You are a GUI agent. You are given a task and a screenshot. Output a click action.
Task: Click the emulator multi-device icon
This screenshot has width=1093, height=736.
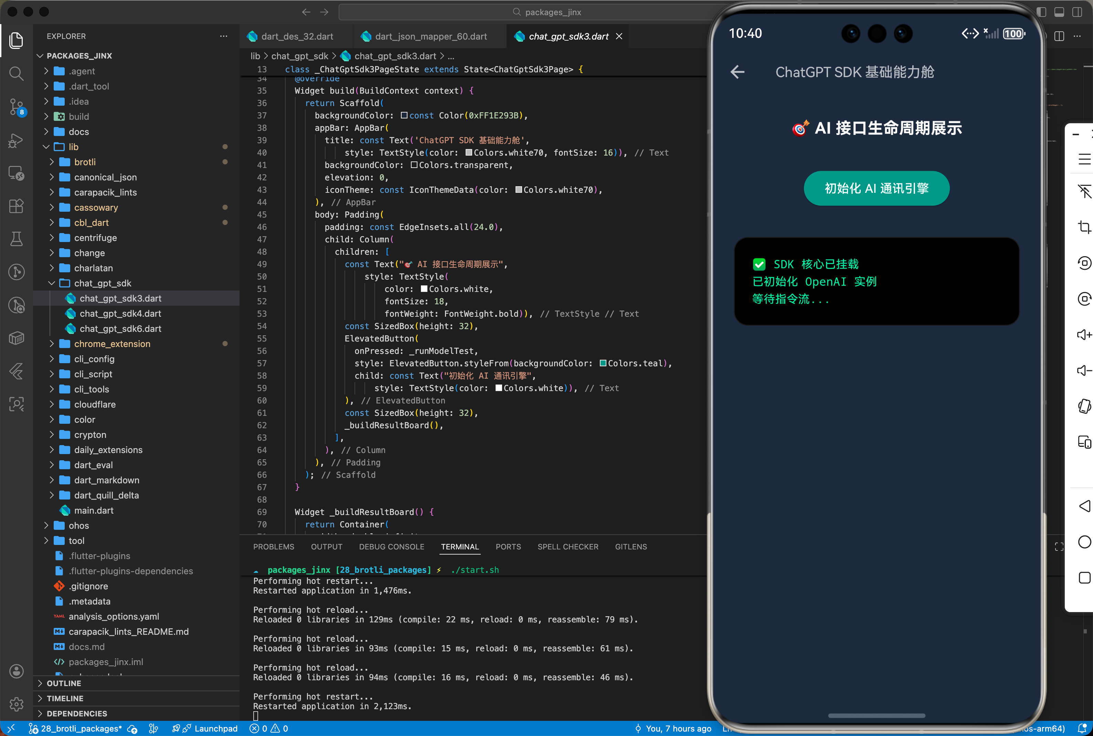pos(1084,442)
